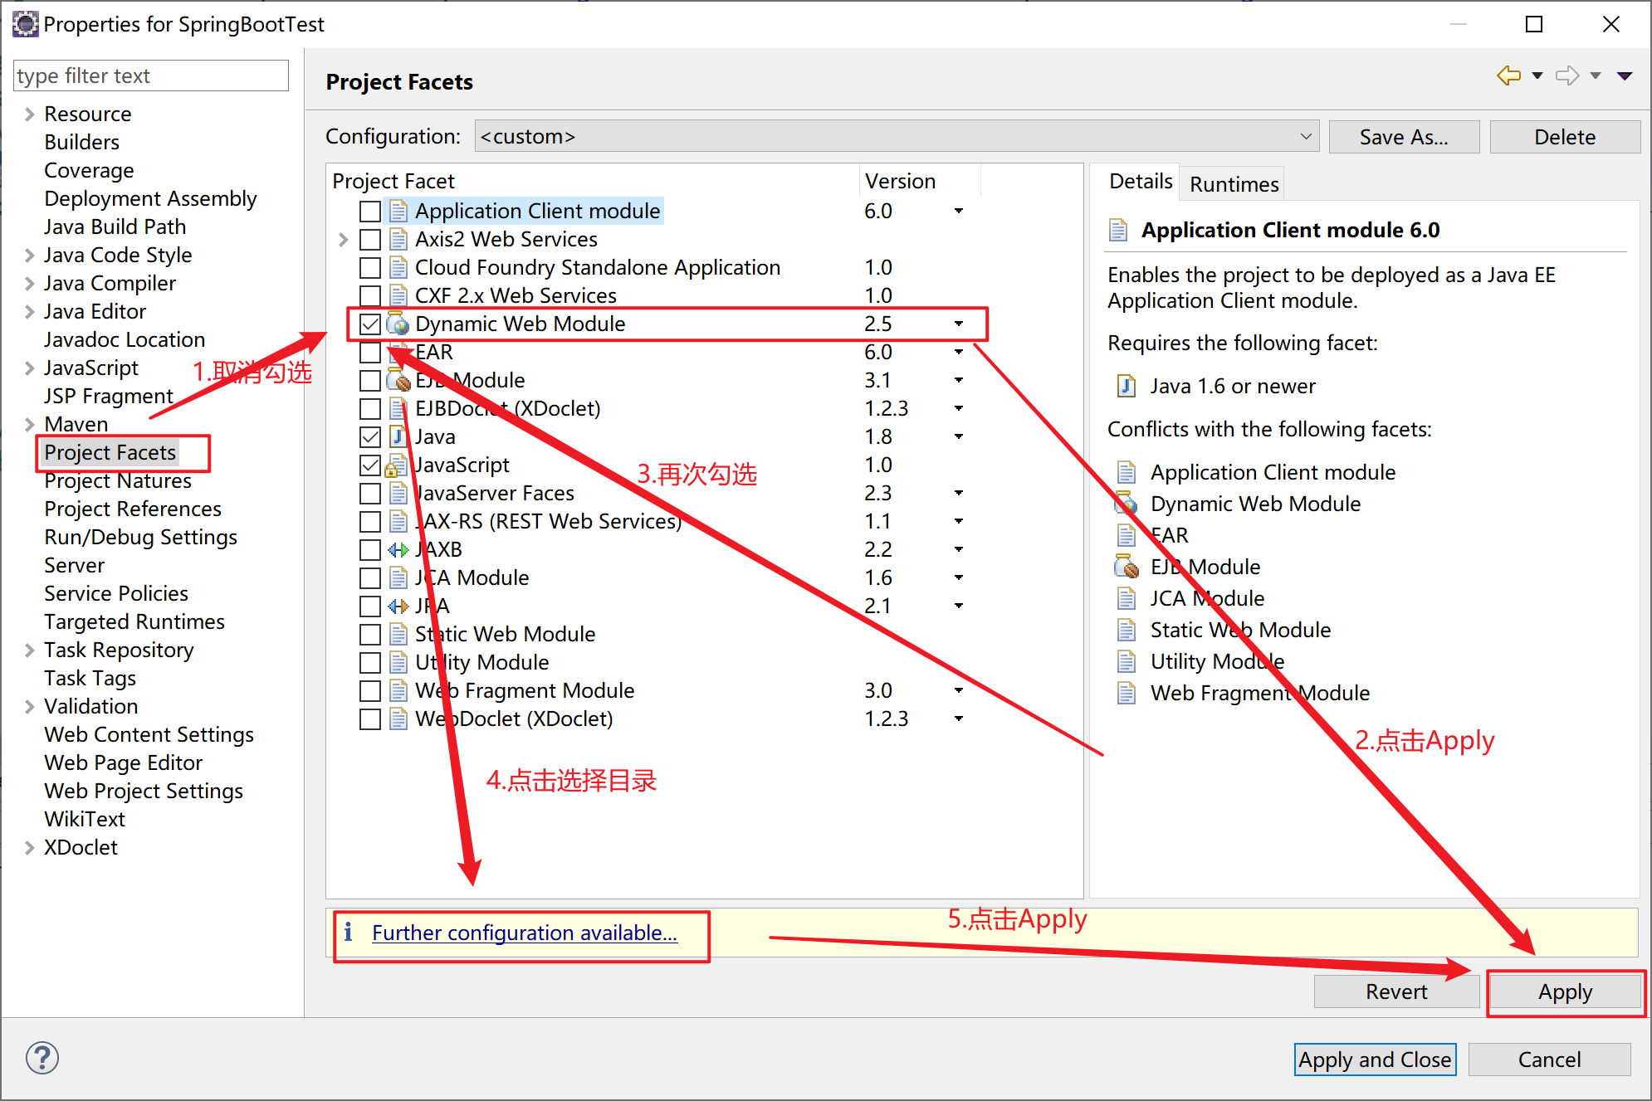Image resolution: width=1652 pixels, height=1101 pixels.
Task: Expand the Java version dropdown
Action: point(960,439)
